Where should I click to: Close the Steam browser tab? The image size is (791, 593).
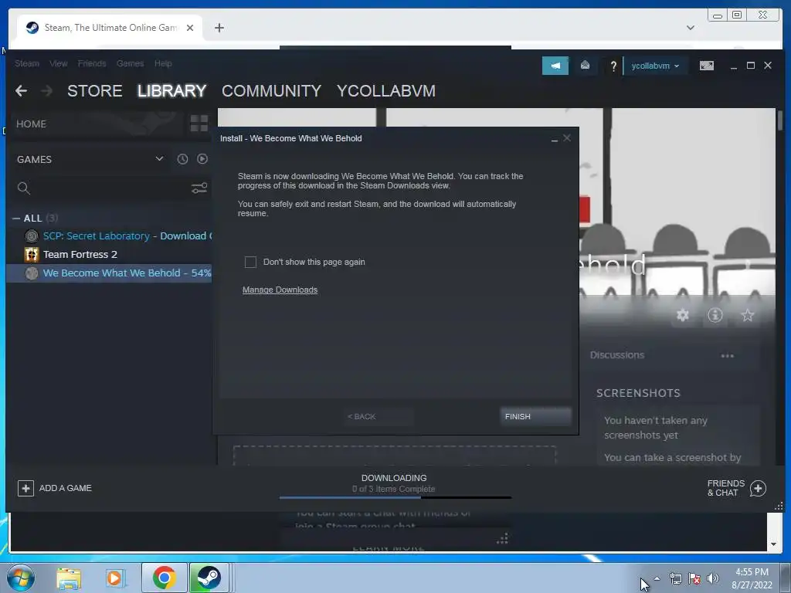click(x=190, y=28)
